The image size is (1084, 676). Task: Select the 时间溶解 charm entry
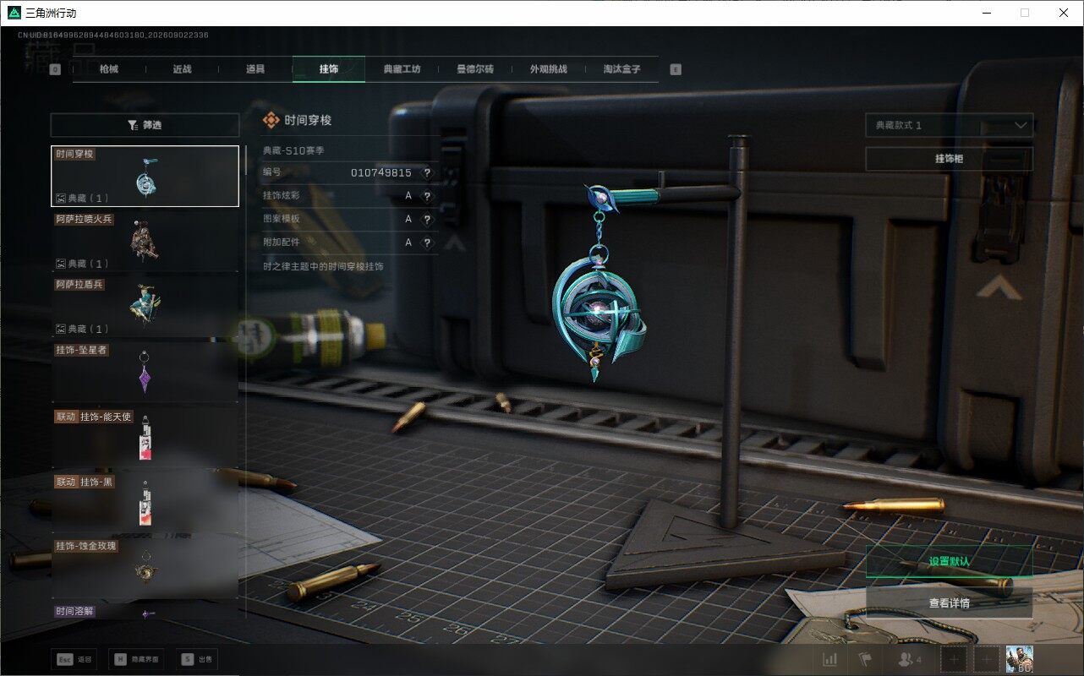[145, 612]
